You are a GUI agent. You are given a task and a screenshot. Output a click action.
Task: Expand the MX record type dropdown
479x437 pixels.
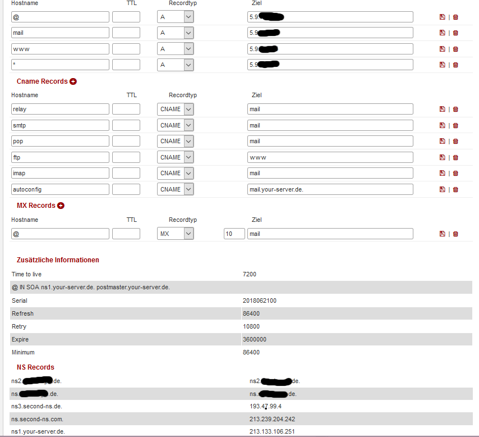pos(188,234)
